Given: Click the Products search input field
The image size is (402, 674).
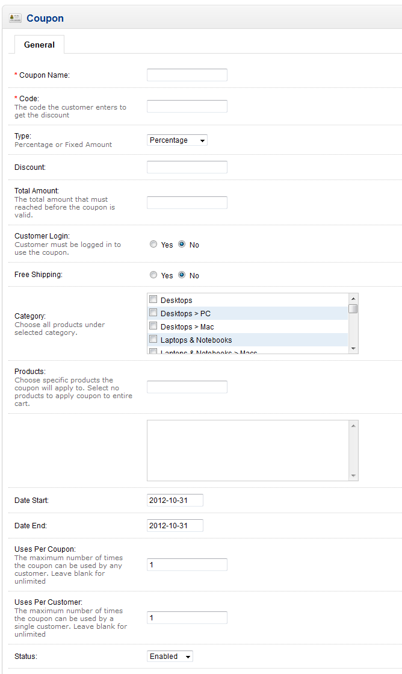Looking at the screenshot, I should point(187,387).
